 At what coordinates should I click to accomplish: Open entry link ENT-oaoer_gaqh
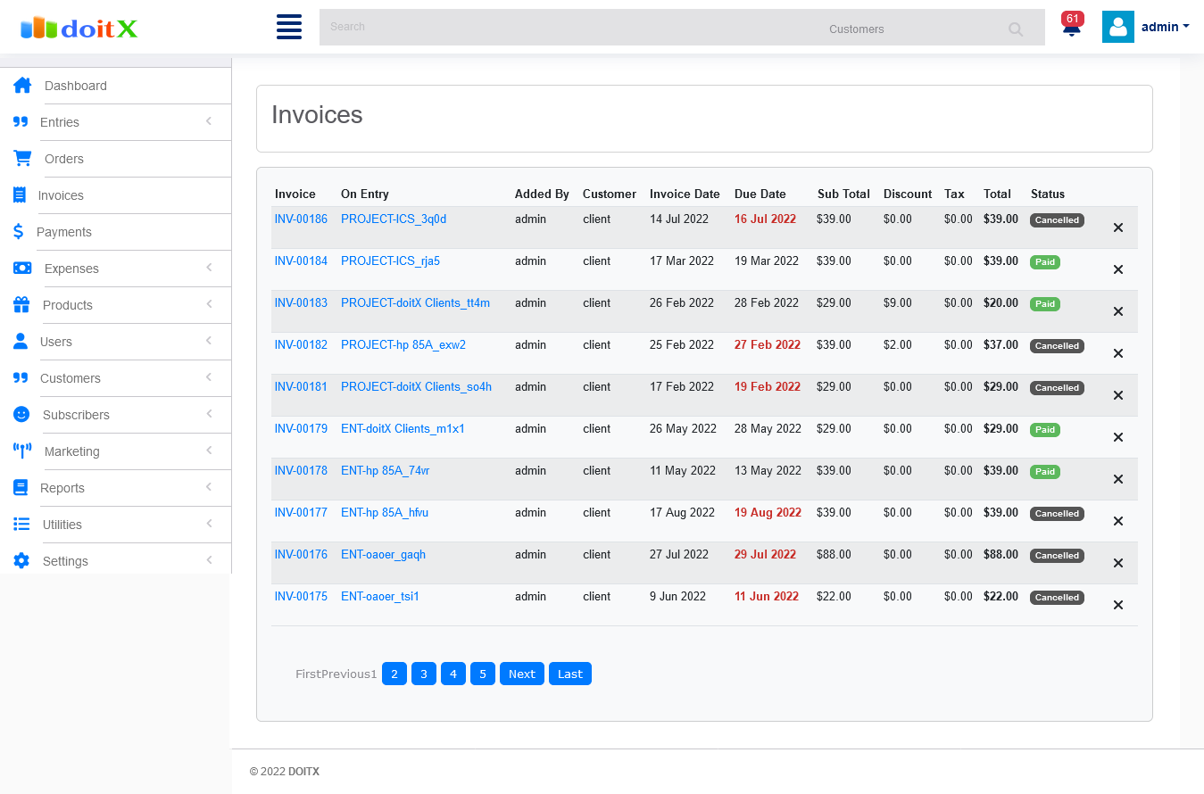(x=383, y=555)
